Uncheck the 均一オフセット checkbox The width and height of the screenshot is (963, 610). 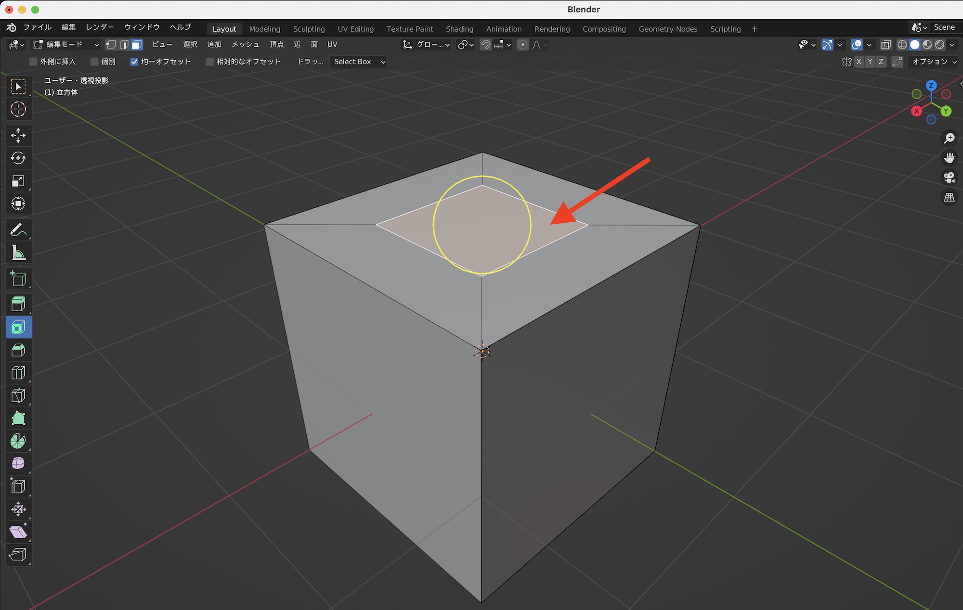click(x=134, y=62)
